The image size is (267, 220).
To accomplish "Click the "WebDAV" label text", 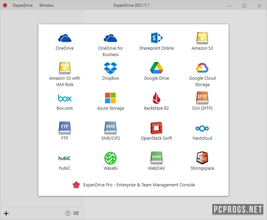I will (157, 168).
